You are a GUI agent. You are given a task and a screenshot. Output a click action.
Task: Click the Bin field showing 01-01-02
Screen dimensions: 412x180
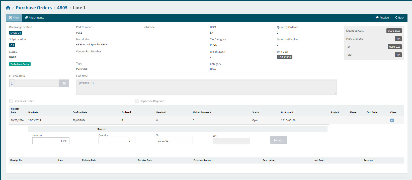(x=174, y=141)
